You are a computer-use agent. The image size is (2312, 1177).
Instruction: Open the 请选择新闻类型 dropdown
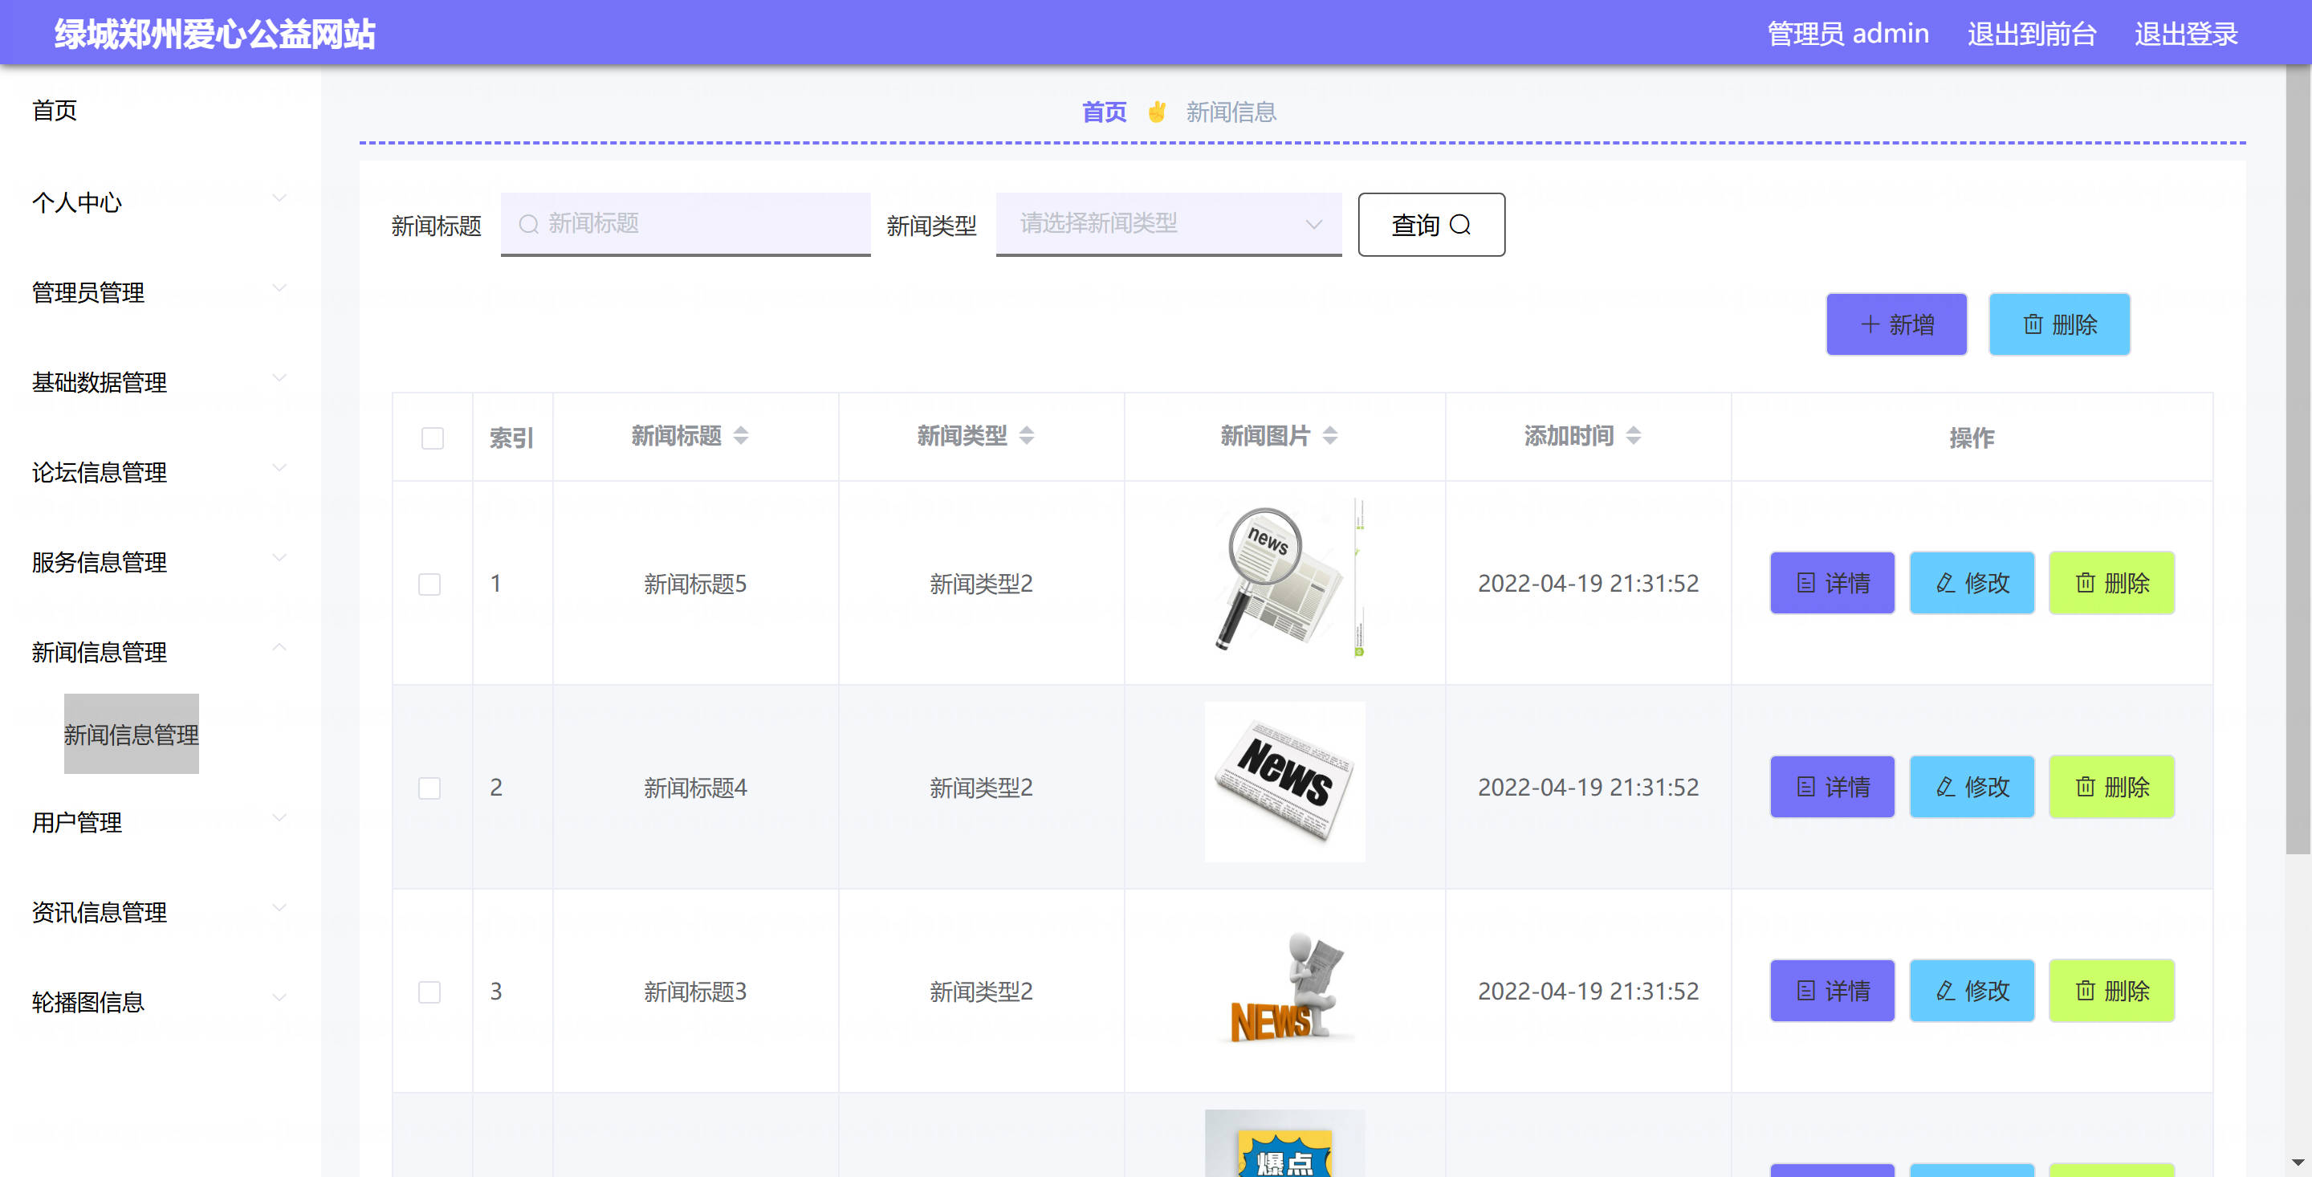[x=1169, y=223]
